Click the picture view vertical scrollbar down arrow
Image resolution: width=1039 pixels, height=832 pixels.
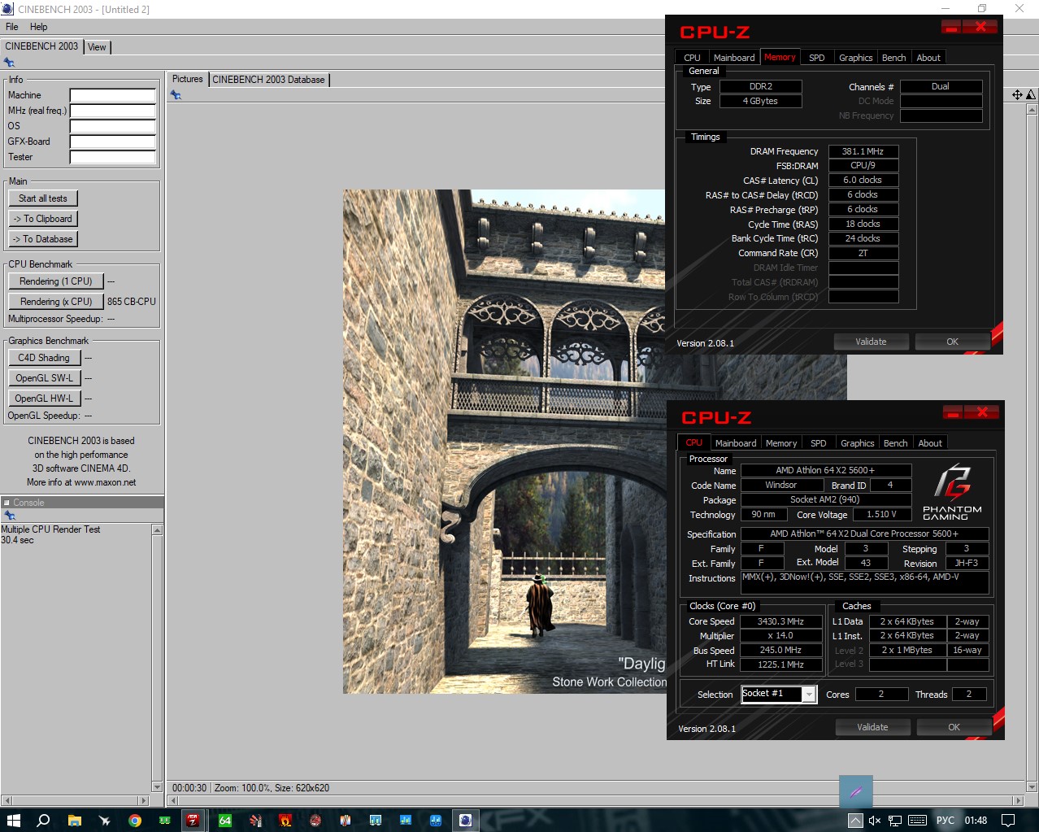point(1032,786)
